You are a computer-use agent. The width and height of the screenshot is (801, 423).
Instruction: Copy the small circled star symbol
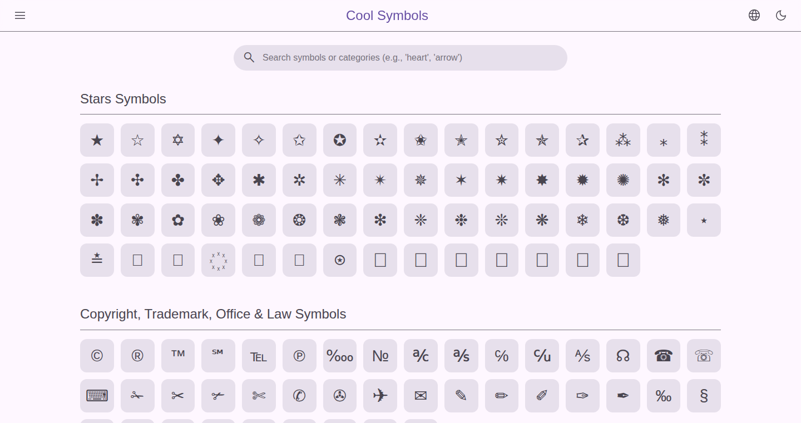[340, 260]
